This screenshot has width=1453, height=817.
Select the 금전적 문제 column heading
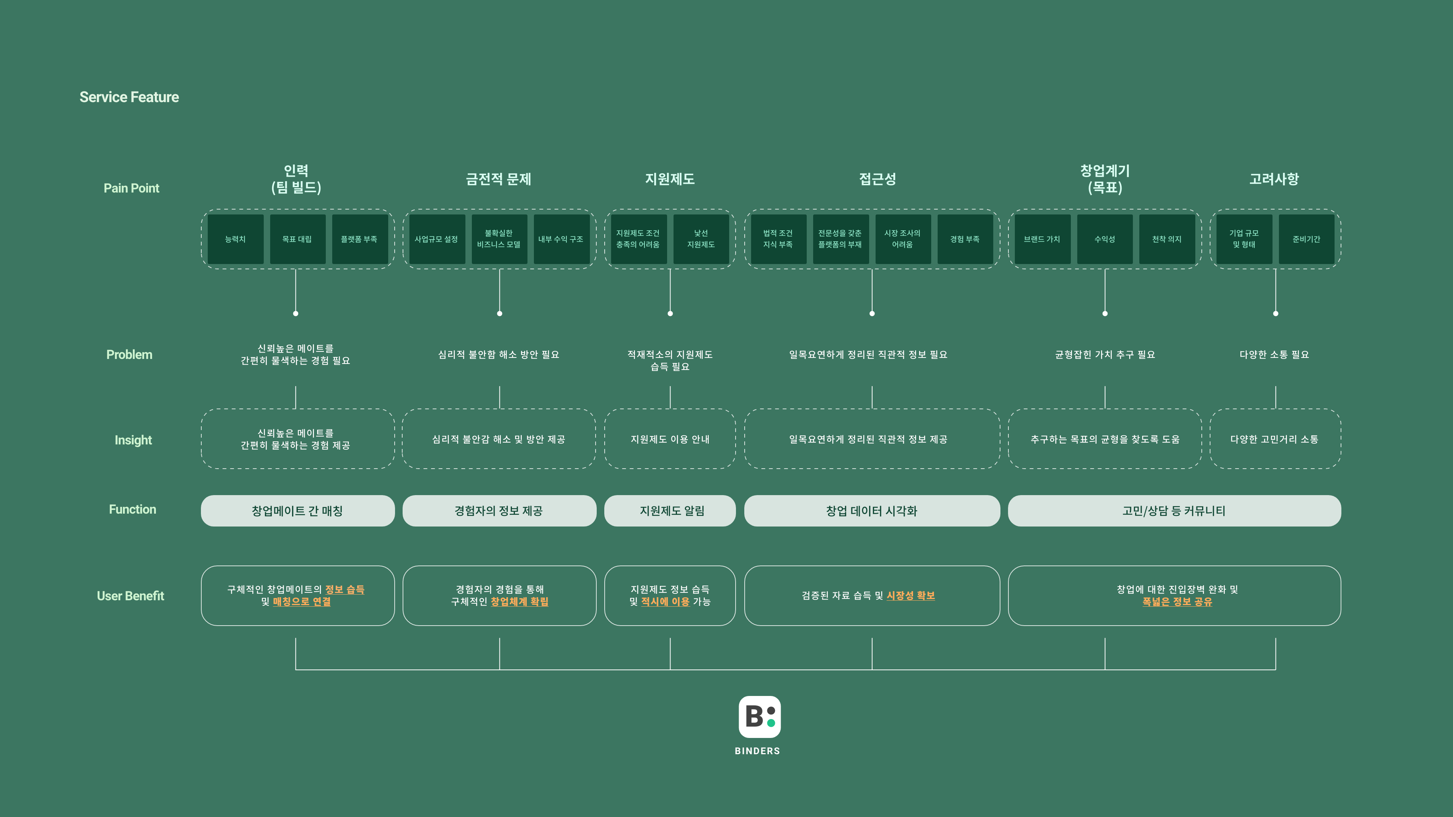tap(499, 179)
